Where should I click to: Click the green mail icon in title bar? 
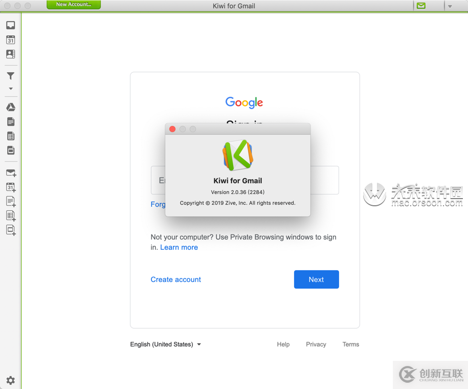pos(421,6)
